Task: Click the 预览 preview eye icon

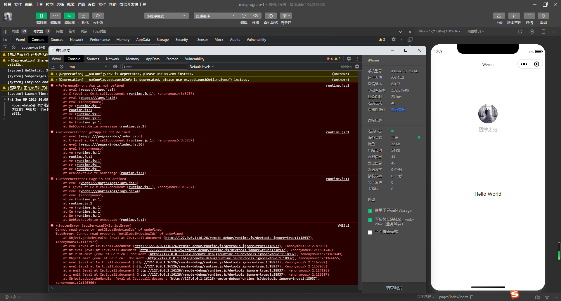Action: pyautogui.click(x=256, y=16)
